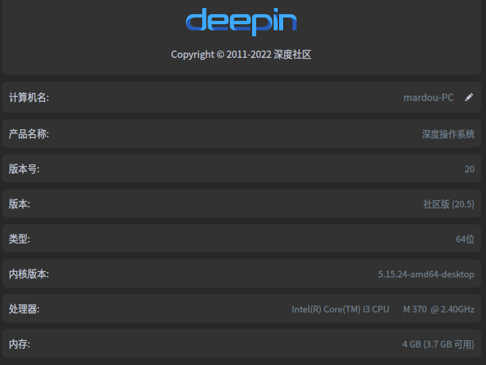486x365 pixels.
Task: Select the mardou-PC computer name value
Action: point(428,98)
